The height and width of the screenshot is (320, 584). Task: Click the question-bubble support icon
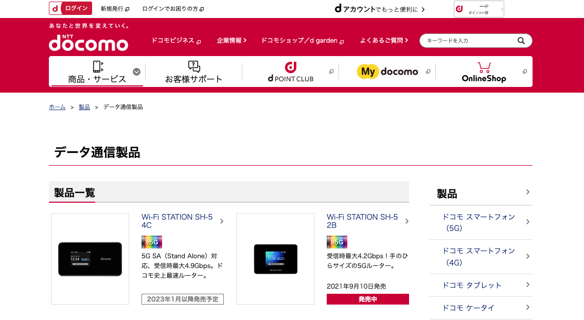click(x=194, y=66)
